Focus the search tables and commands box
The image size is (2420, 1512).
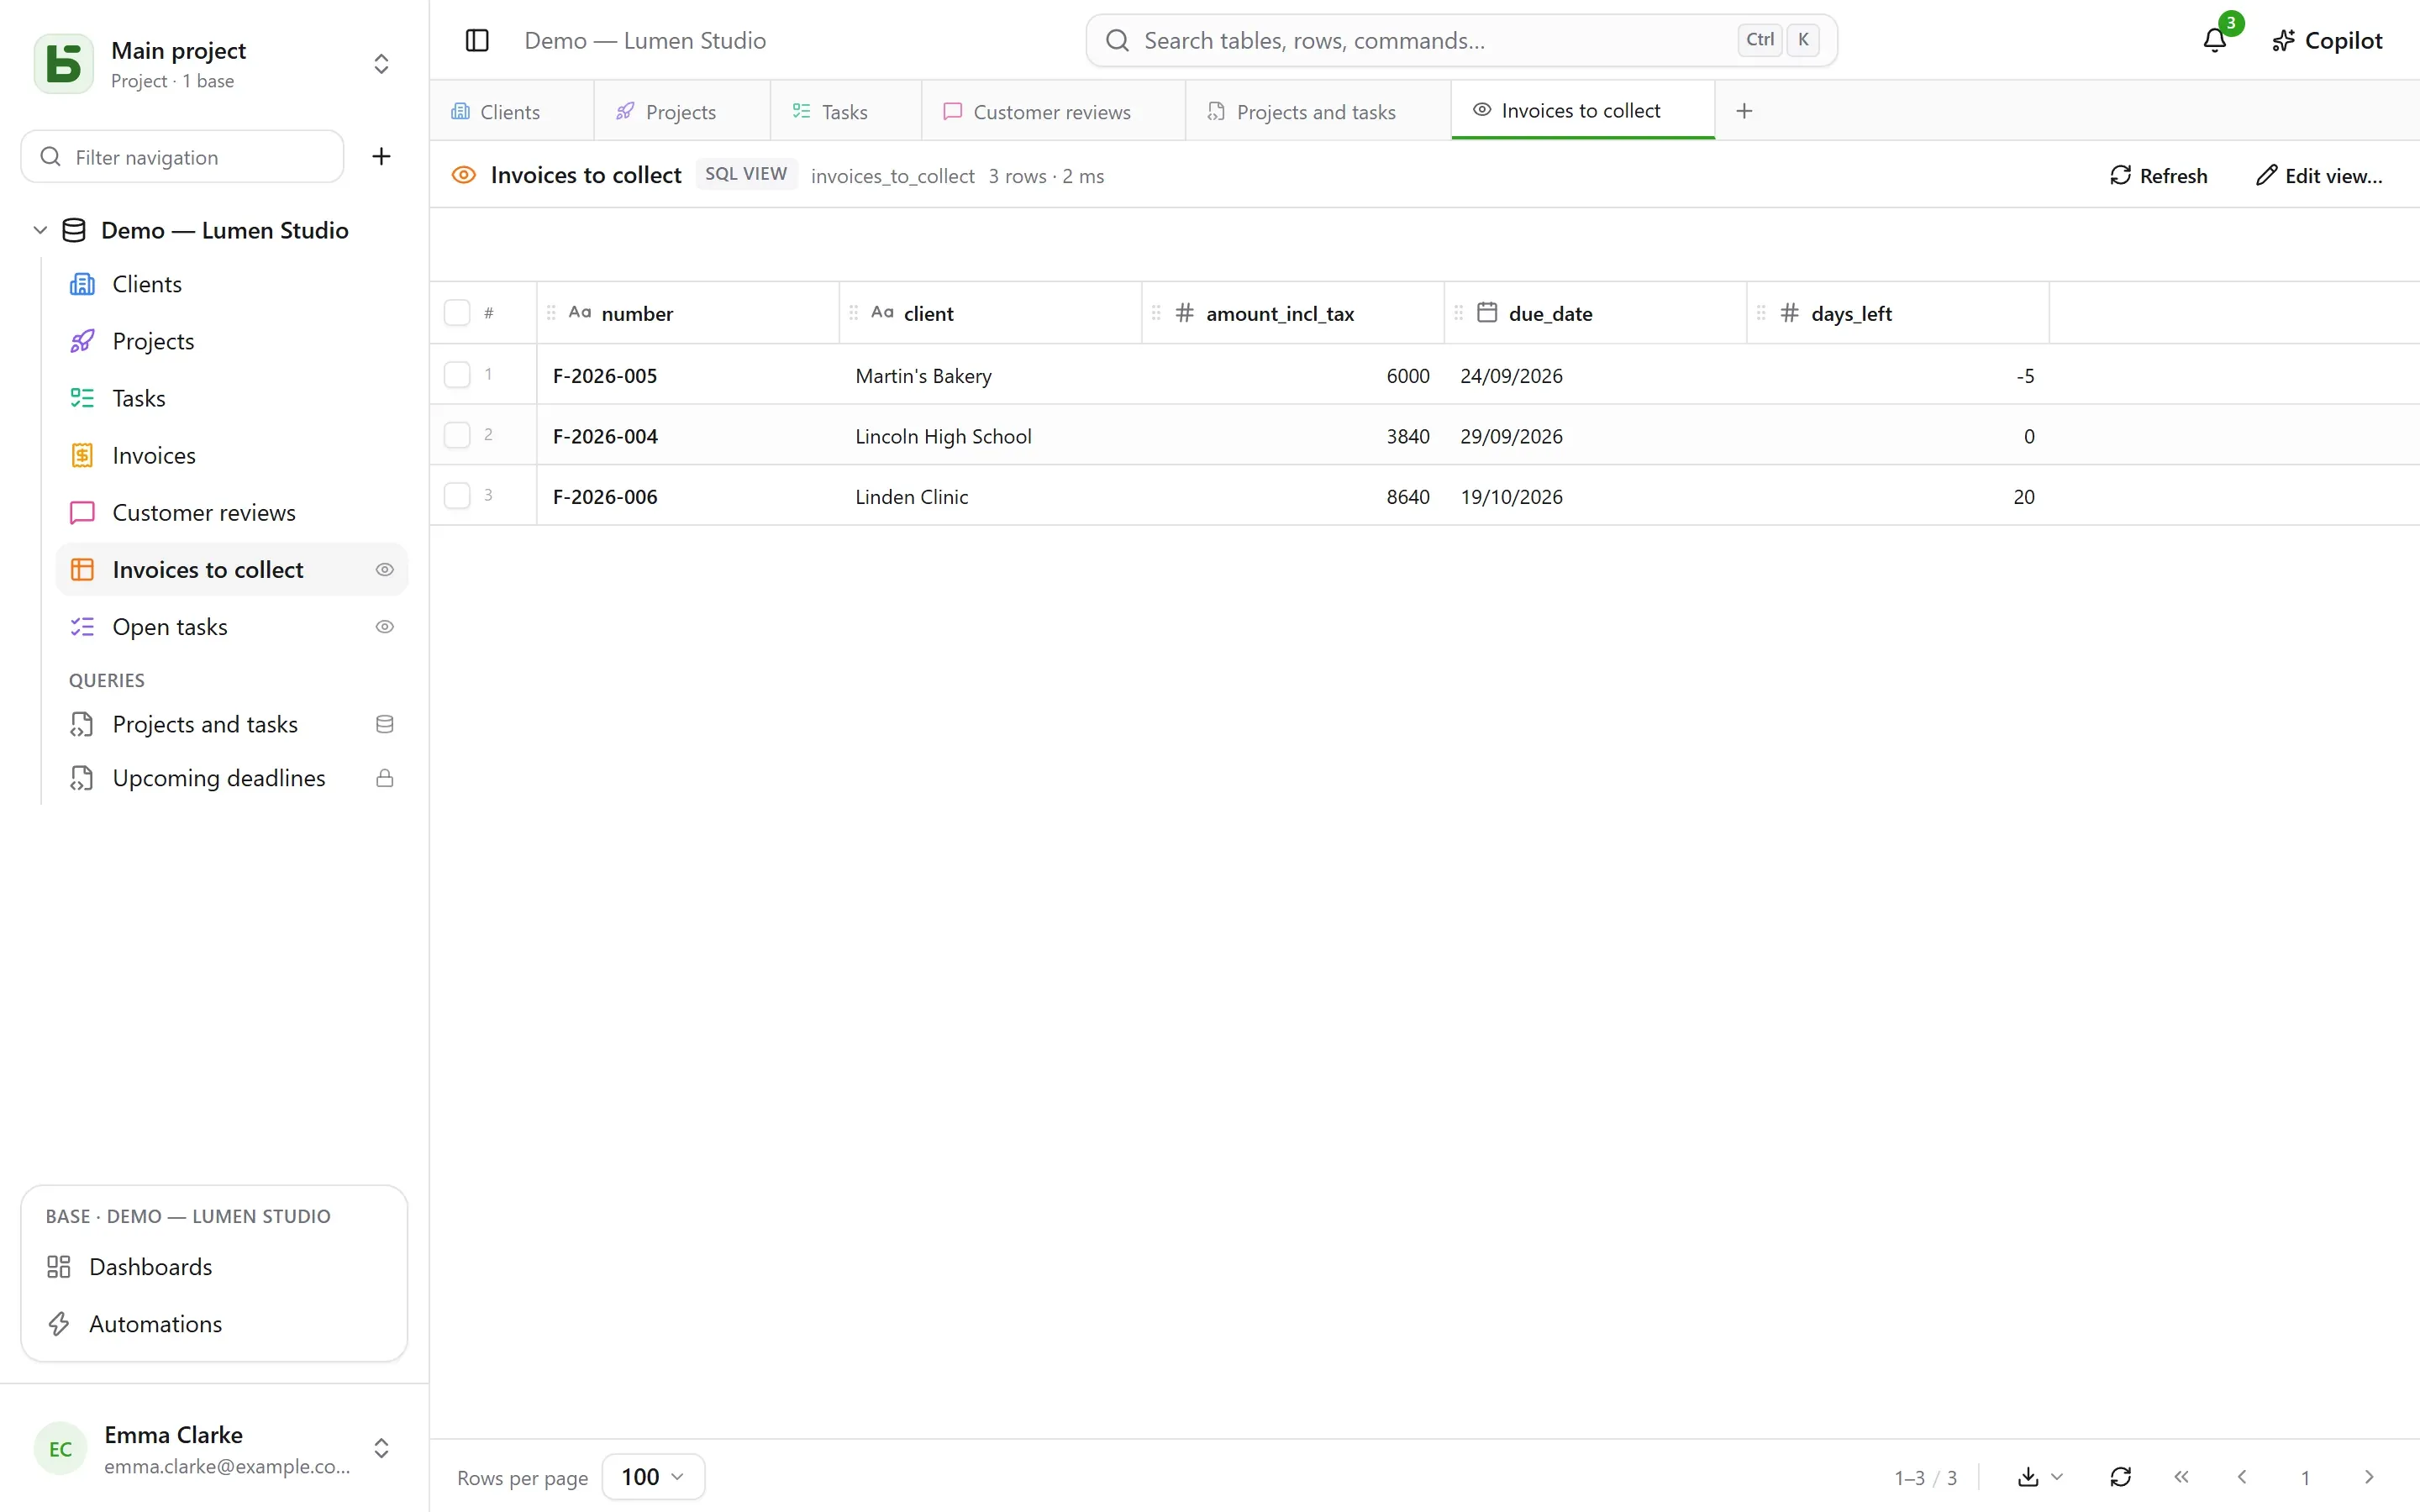coord(1461,40)
